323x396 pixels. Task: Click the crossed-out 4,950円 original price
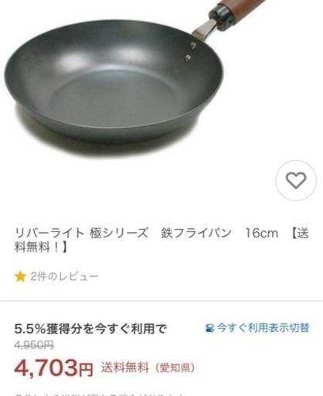[x=34, y=345]
